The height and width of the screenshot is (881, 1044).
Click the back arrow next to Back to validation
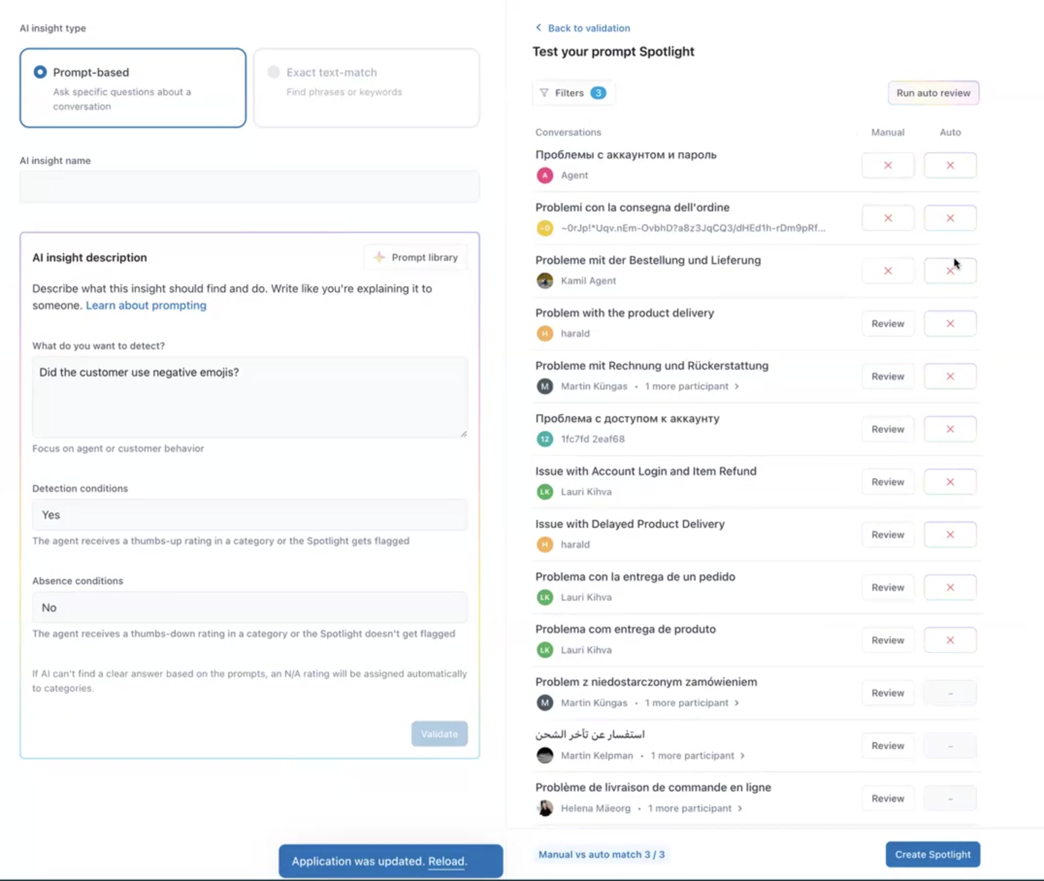pyautogui.click(x=538, y=28)
